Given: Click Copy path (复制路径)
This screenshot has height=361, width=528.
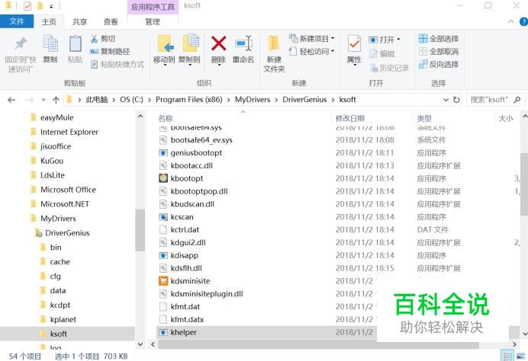Looking at the screenshot, I should 110,52.
